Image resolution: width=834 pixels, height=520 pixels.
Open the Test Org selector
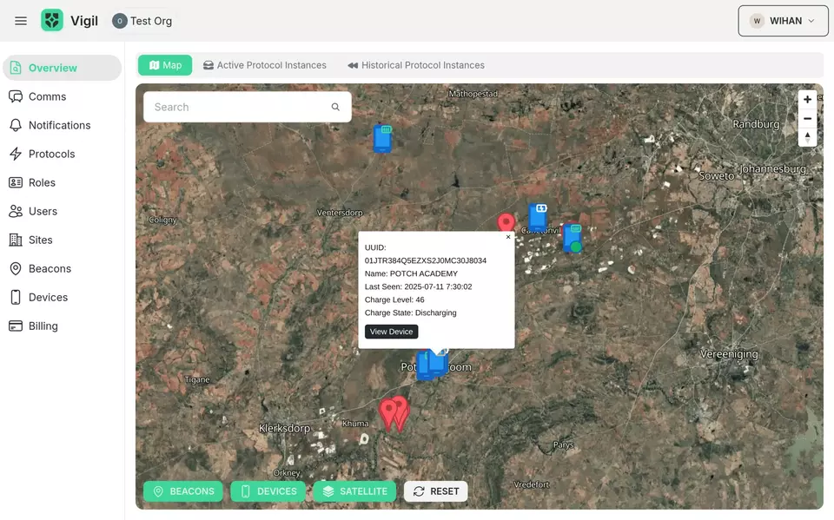(142, 21)
